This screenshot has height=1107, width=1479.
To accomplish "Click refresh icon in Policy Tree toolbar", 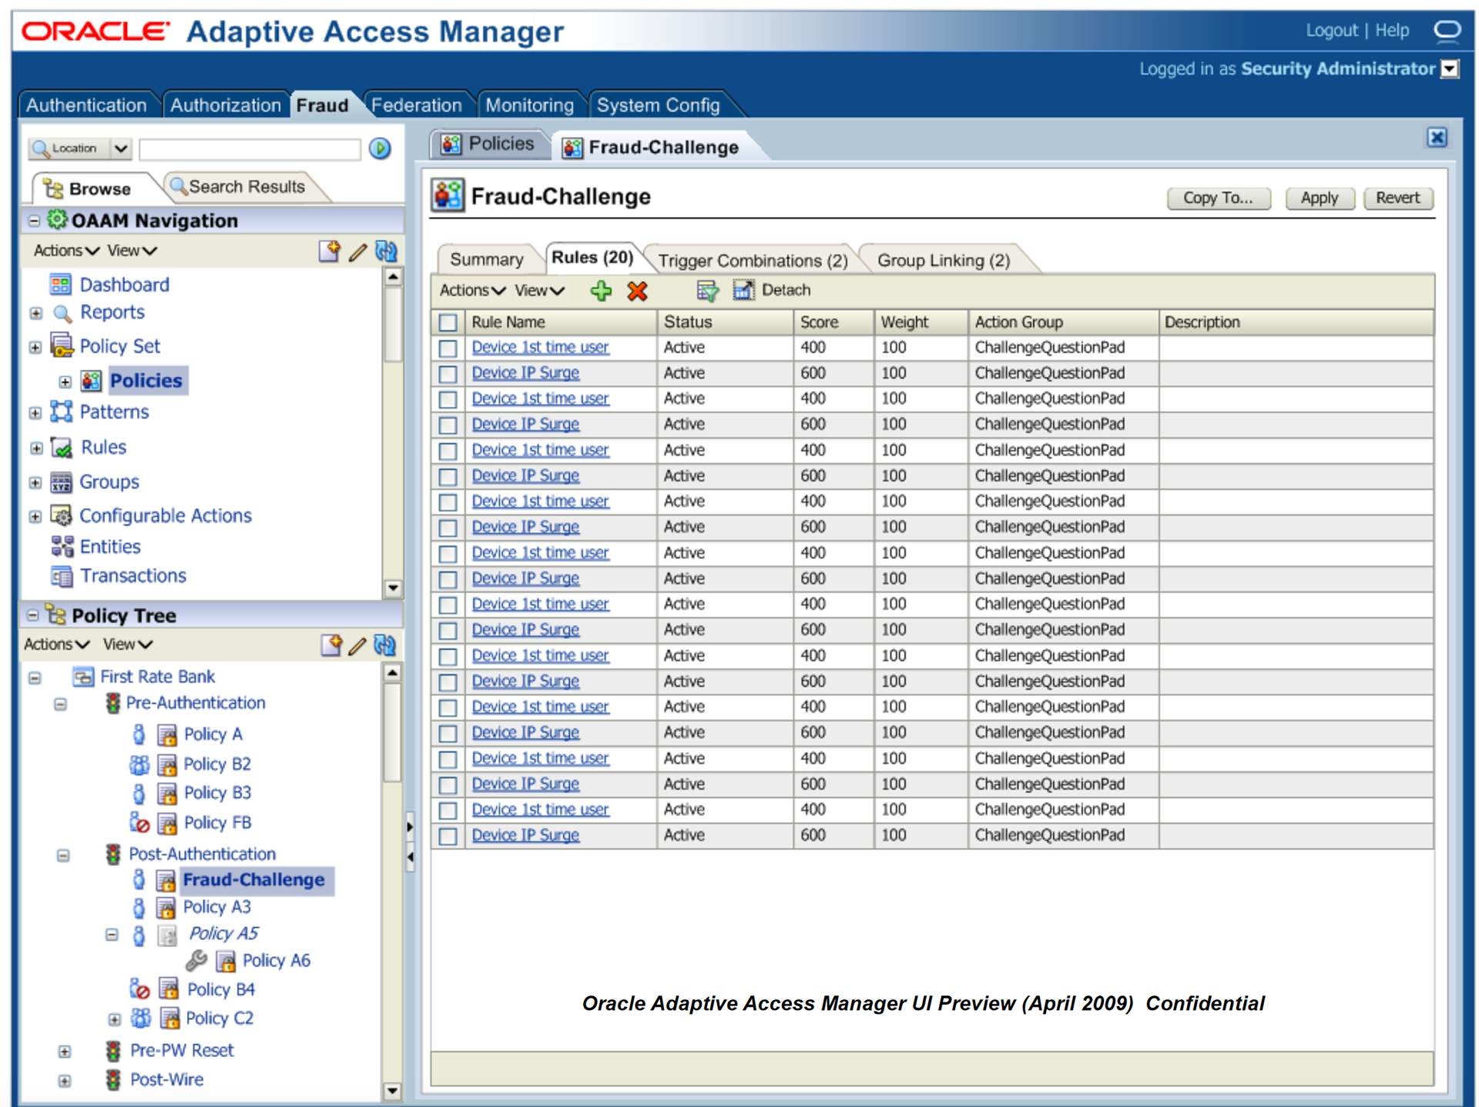I will pos(385,645).
